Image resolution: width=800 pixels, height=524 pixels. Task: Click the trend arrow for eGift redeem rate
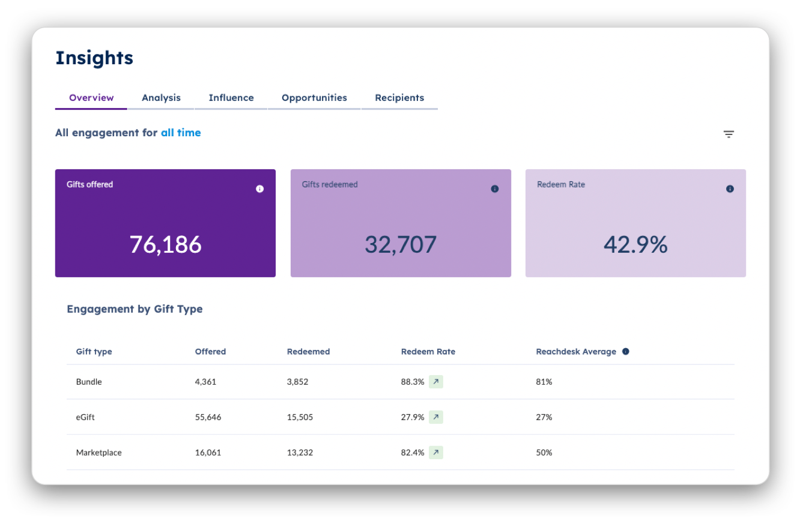click(x=436, y=417)
